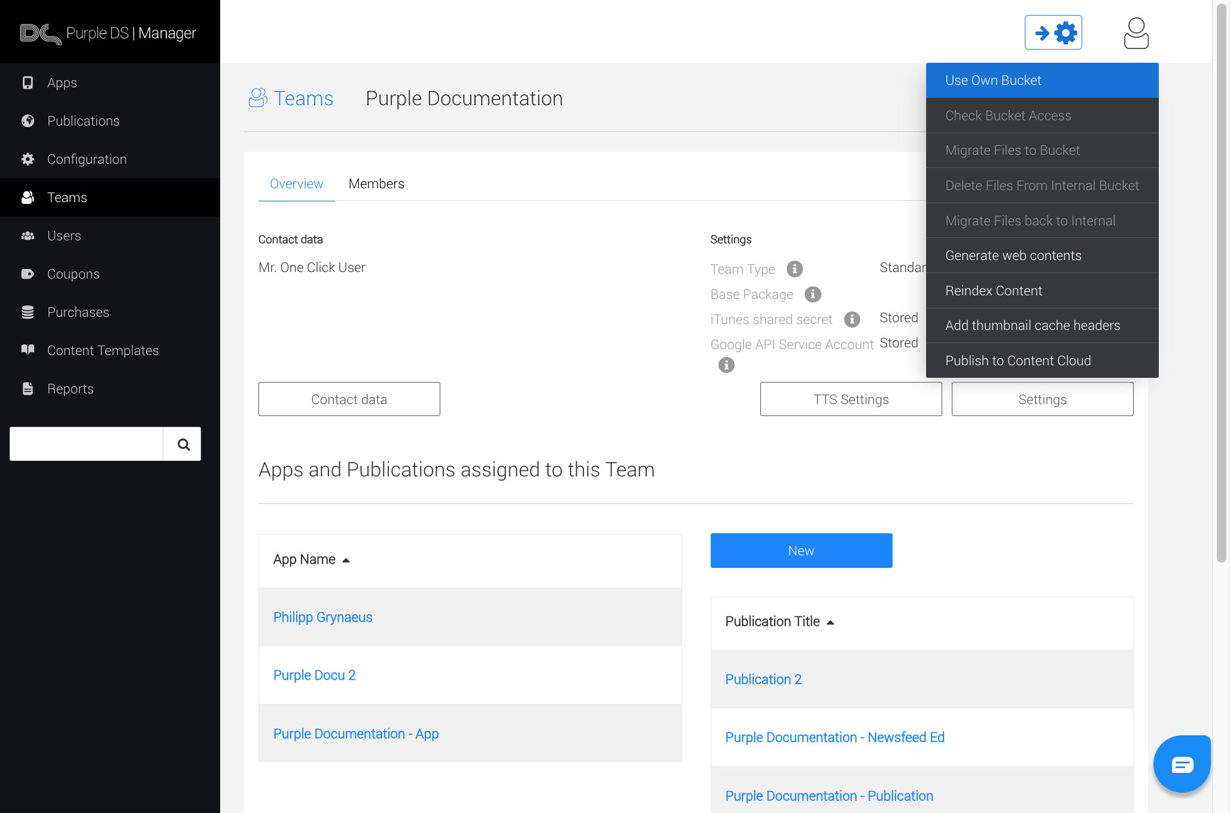The width and height of the screenshot is (1230, 813).
Task: Click the Purchases database icon in sidebar
Action: coord(28,312)
